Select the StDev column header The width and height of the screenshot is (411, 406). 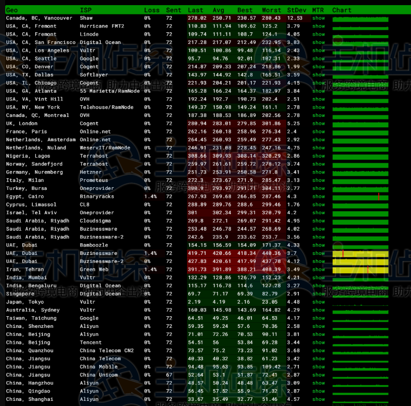click(295, 10)
